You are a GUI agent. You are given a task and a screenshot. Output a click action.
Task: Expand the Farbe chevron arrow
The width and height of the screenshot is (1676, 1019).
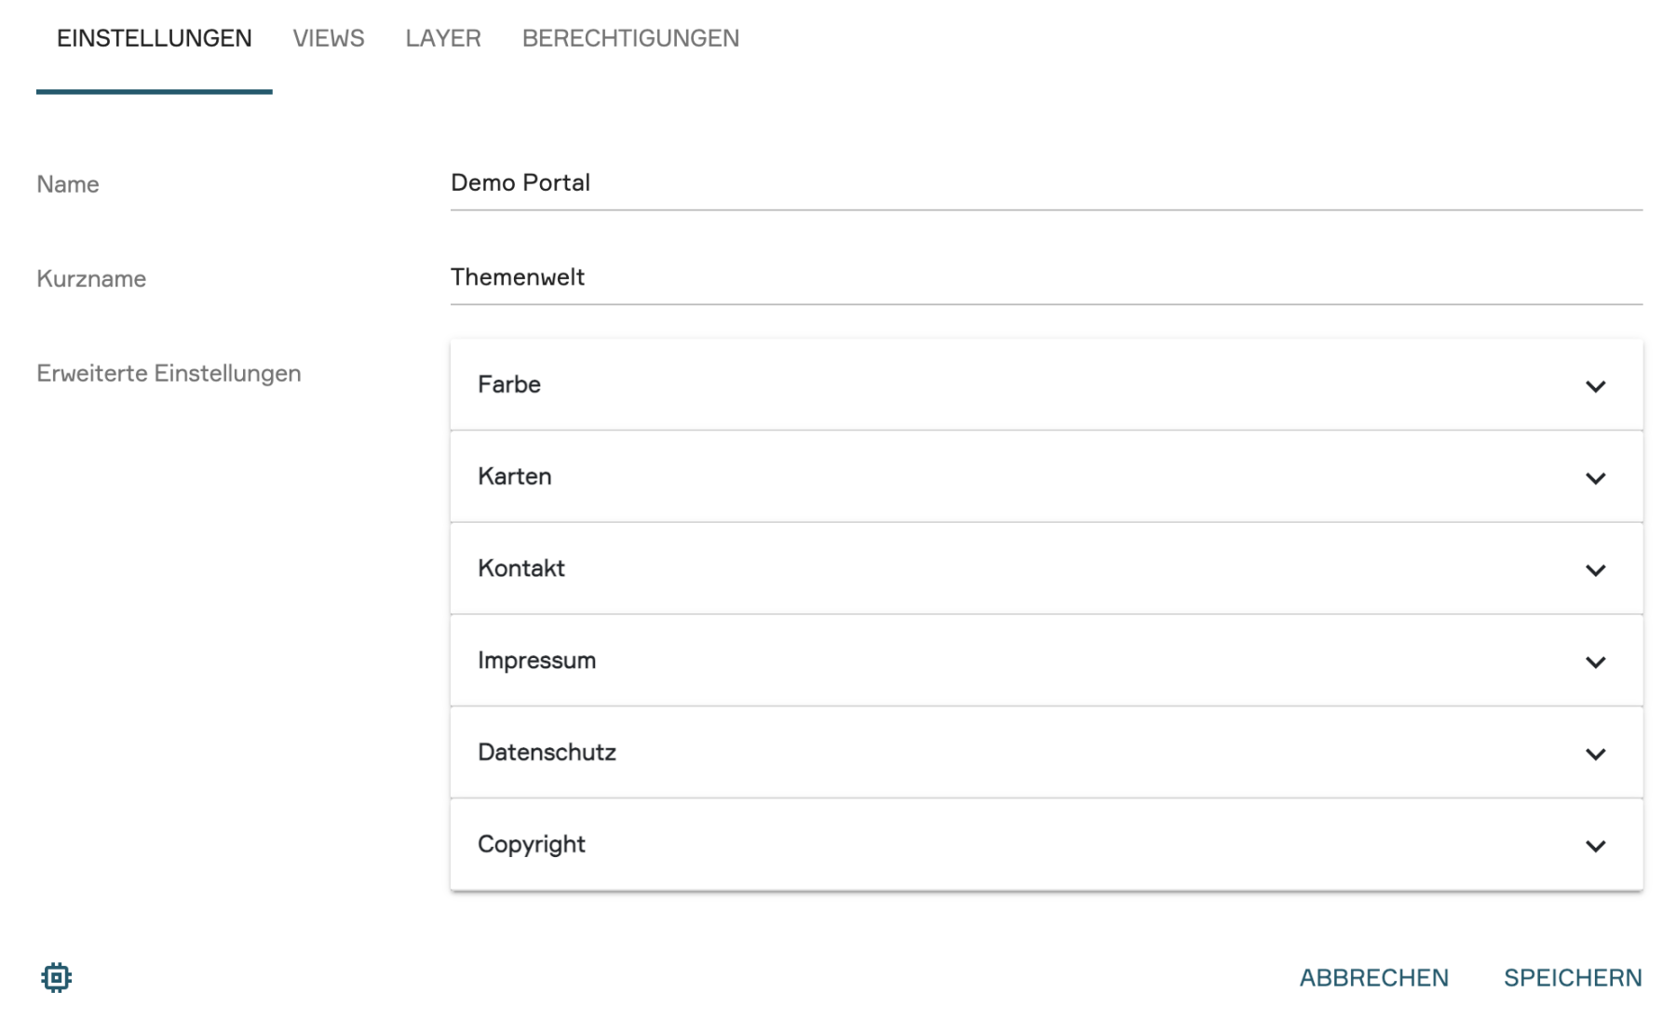(1595, 386)
